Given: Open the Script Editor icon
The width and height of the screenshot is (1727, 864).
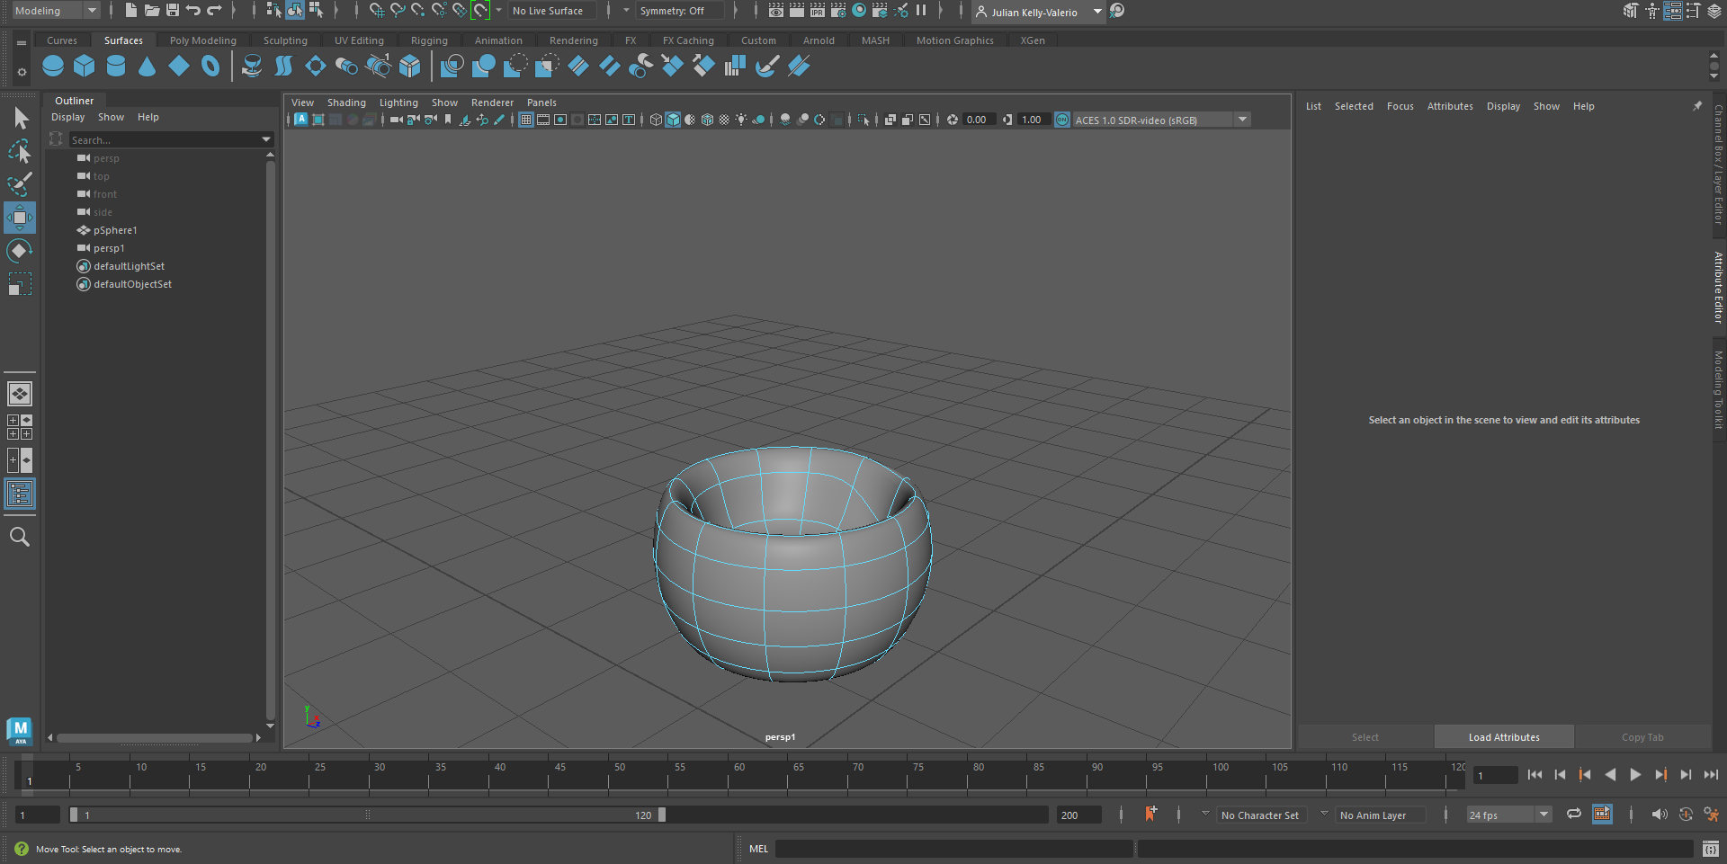Looking at the screenshot, I should [x=1711, y=849].
